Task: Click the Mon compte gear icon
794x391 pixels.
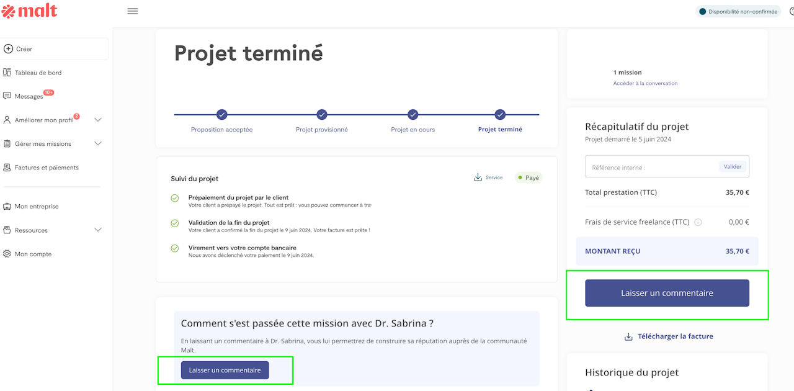Action: tap(7, 254)
